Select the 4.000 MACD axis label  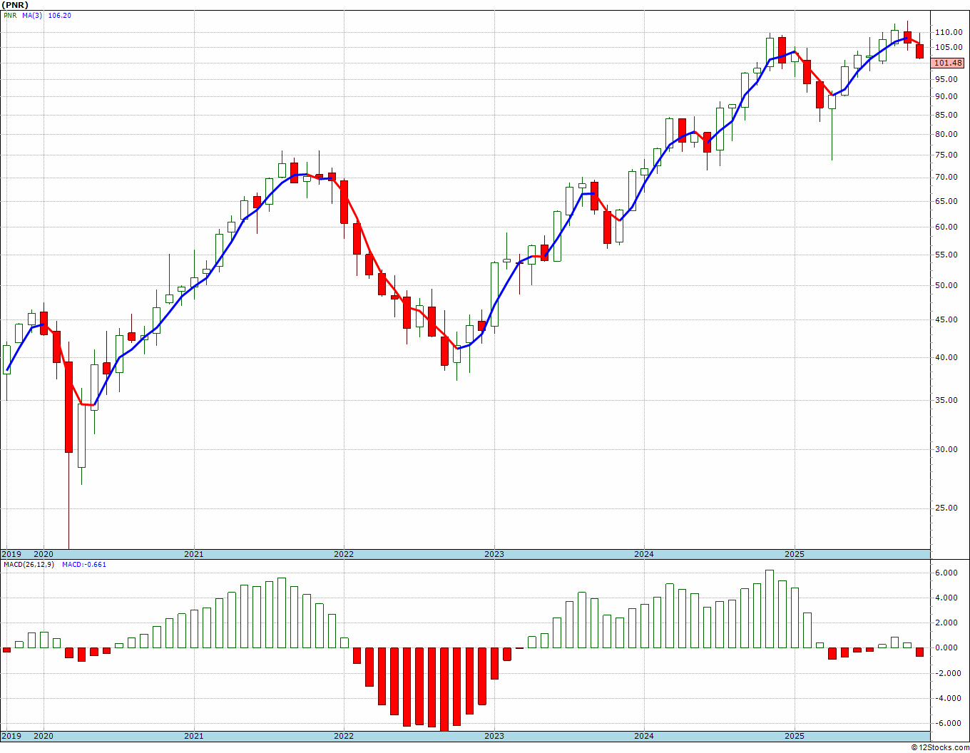(946, 598)
